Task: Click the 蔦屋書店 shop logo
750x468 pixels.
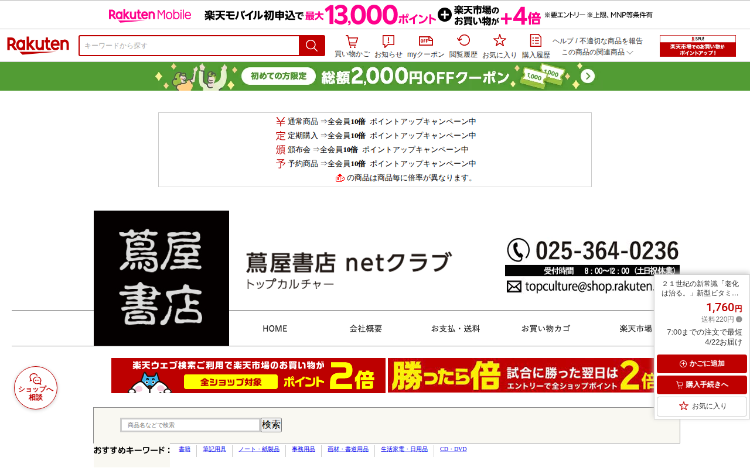Action: coord(161,278)
